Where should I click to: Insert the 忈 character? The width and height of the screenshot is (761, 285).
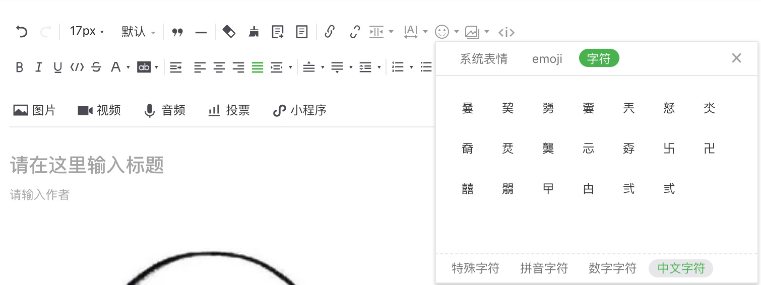pos(589,148)
